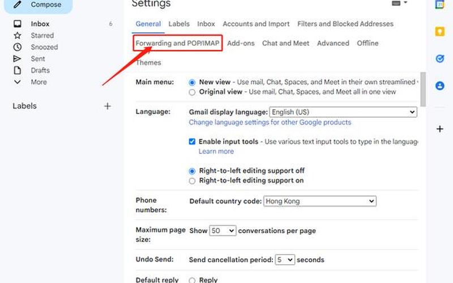
Task: Click the Inbox unread count 6
Action: 110,24
